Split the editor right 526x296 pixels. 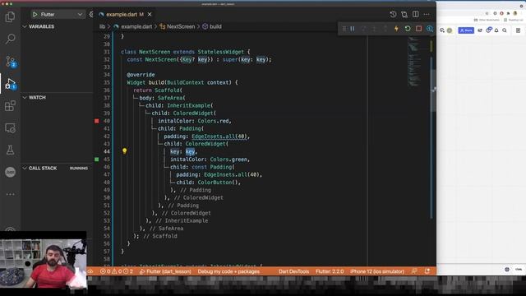(416, 15)
